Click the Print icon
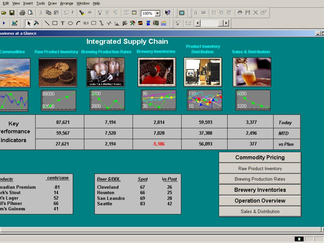This screenshot has width=324, height=243. 22,13
